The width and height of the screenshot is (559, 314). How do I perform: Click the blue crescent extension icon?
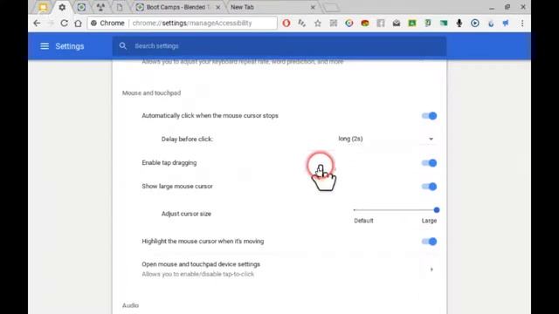click(491, 24)
